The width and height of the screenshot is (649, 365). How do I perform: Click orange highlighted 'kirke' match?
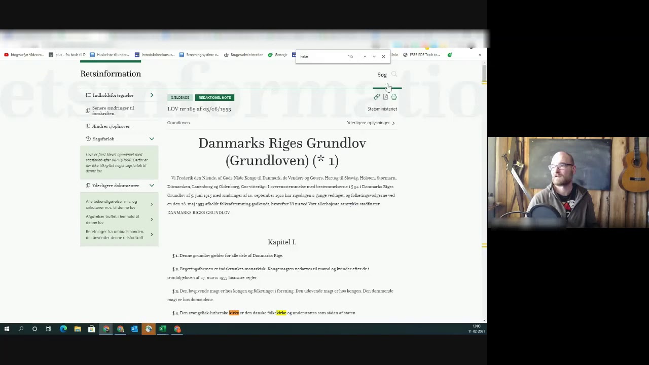point(234,313)
